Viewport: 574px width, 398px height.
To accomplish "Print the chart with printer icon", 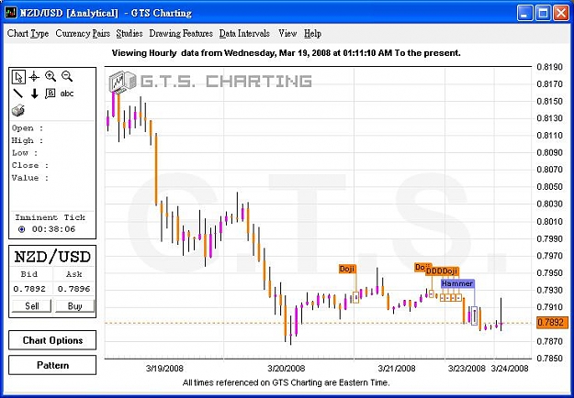I will point(18,110).
